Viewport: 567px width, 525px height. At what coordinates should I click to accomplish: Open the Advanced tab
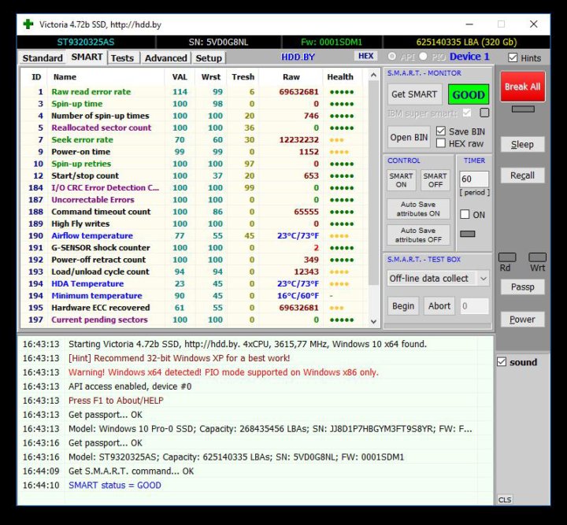166,57
